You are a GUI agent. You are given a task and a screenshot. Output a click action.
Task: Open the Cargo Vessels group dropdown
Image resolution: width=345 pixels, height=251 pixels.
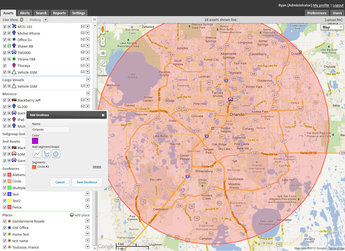[88, 79]
